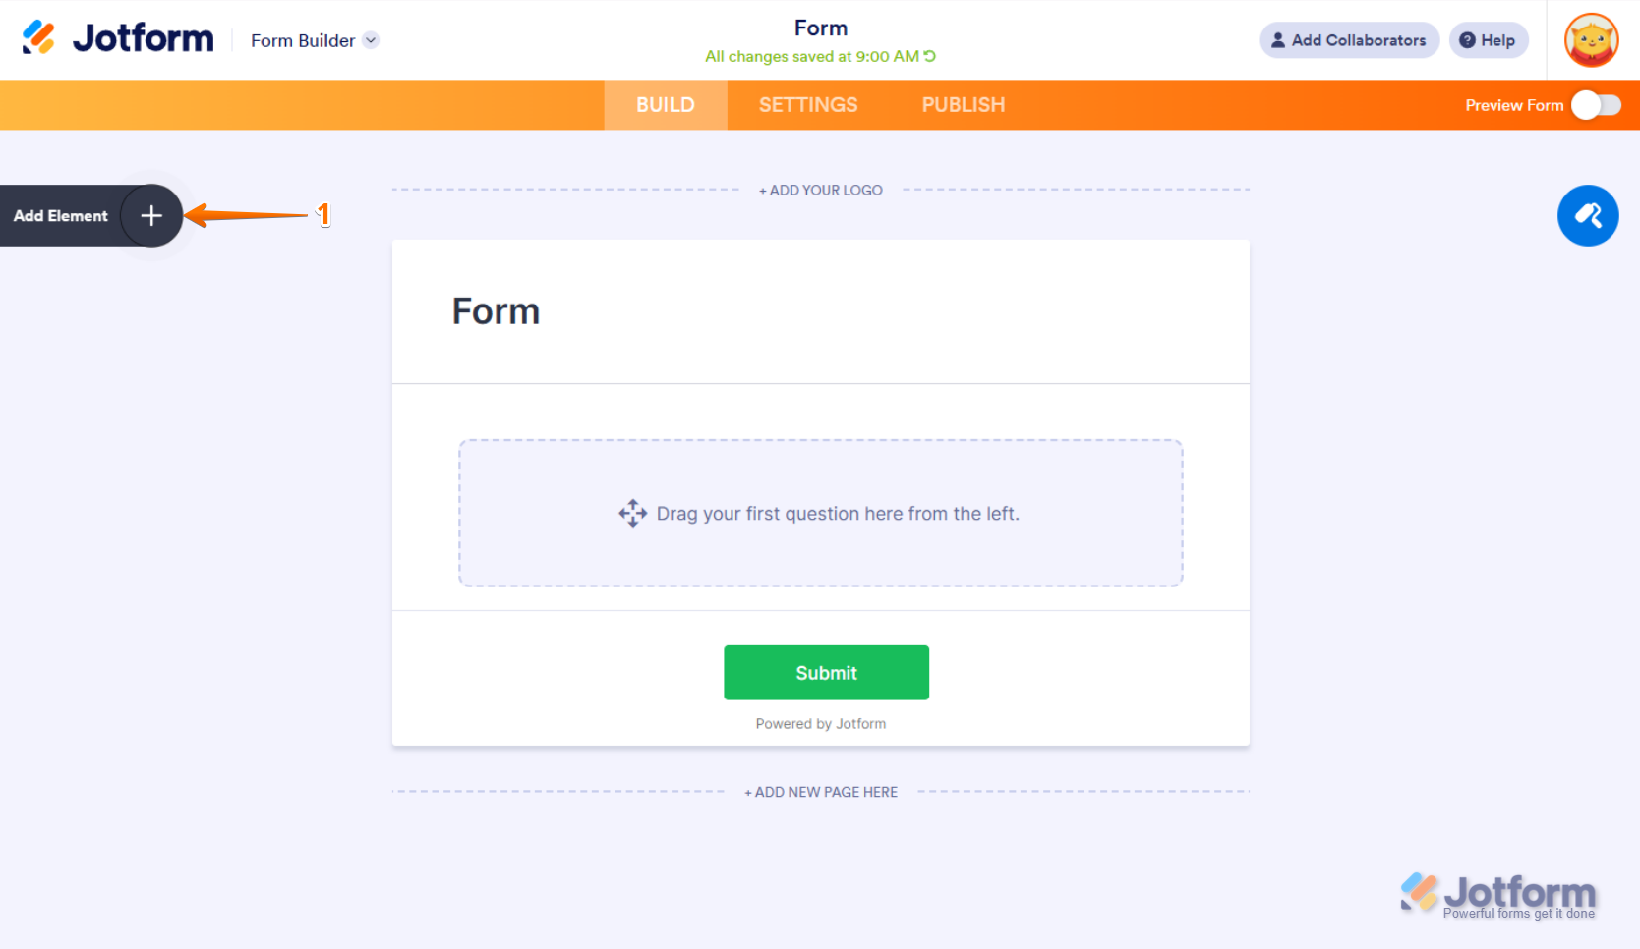
Task: Click the question mark Help icon
Action: 1467,40
